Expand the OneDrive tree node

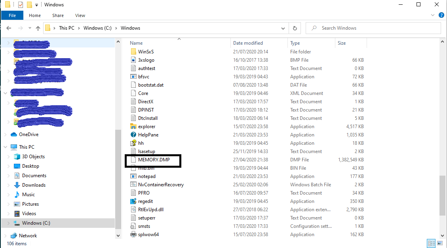[x=6, y=134]
